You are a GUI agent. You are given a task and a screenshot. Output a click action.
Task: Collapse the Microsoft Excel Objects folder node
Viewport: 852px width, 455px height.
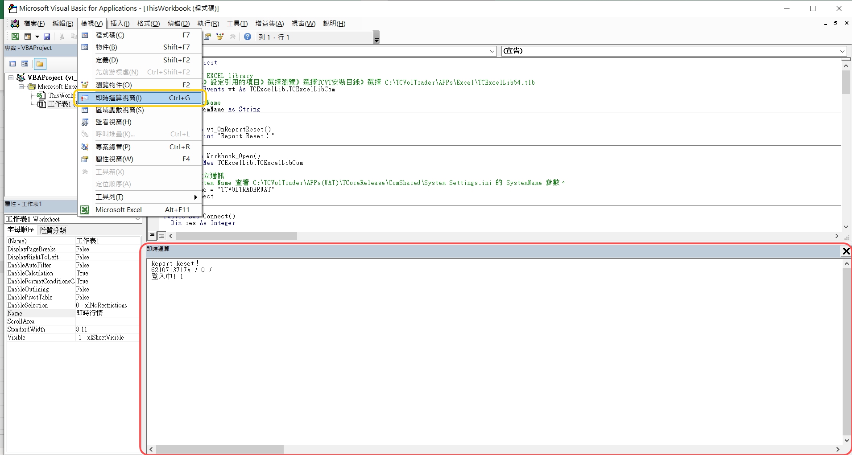click(x=21, y=86)
